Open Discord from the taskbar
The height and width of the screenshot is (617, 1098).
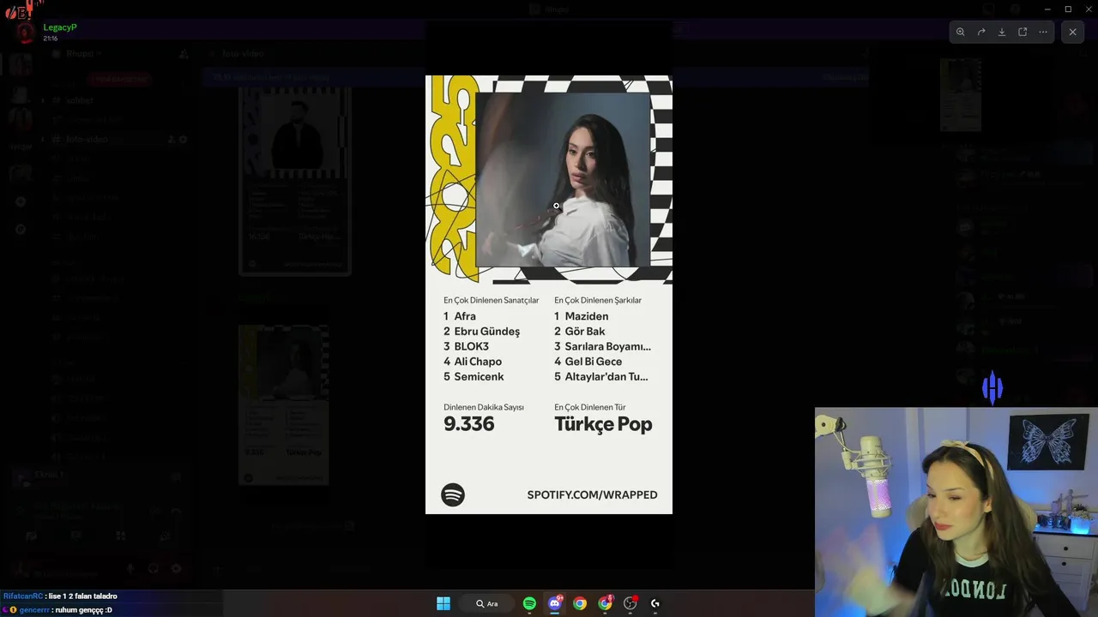555,603
